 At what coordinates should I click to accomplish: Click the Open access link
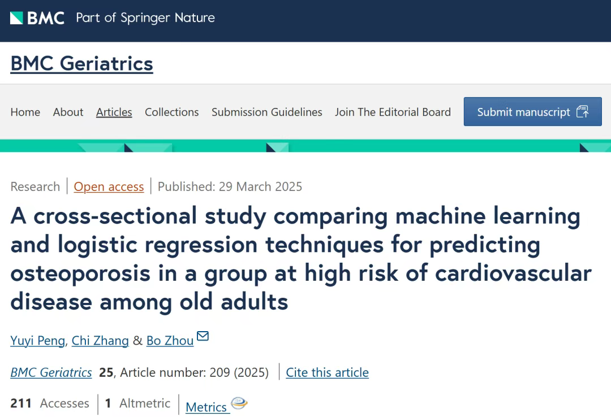tap(109, 186)
